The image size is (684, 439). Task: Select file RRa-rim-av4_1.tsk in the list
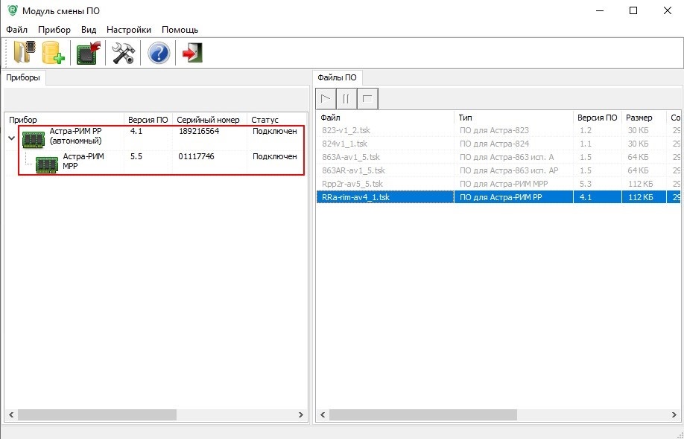[x=355, y=197]
